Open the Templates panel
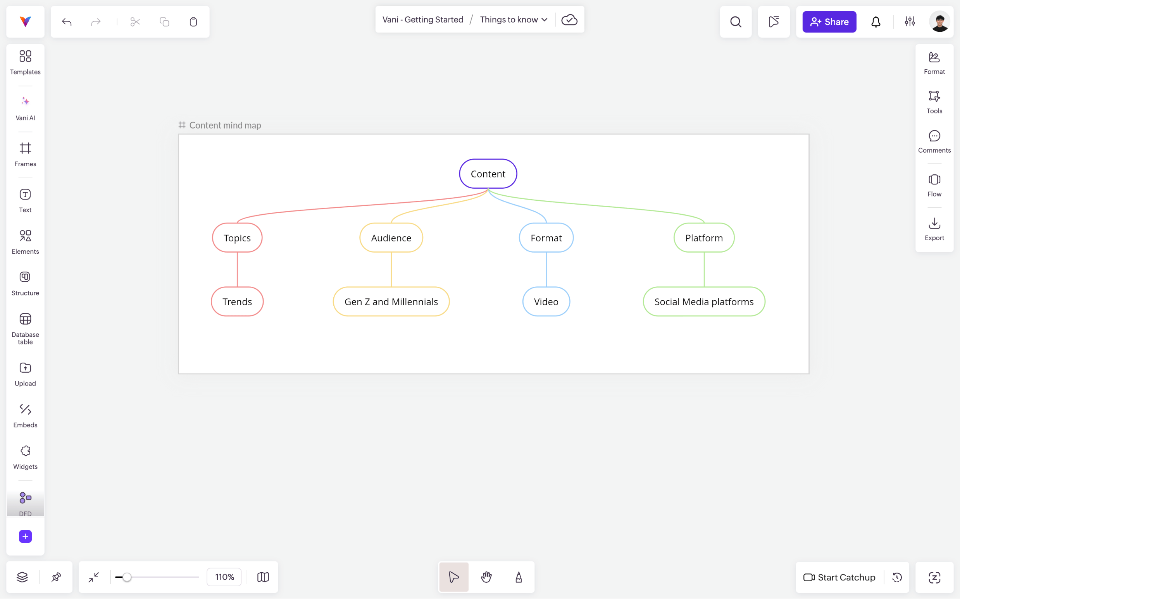Screen dimensions: 1172x599 [25, 62]
